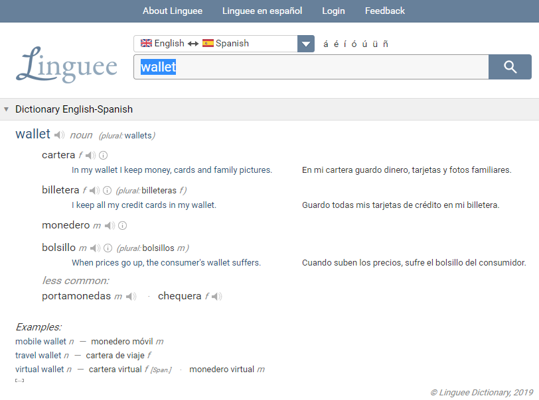Play audio for 'monedero'
This screenshot has height=400, width=539.
coord(110,225)
